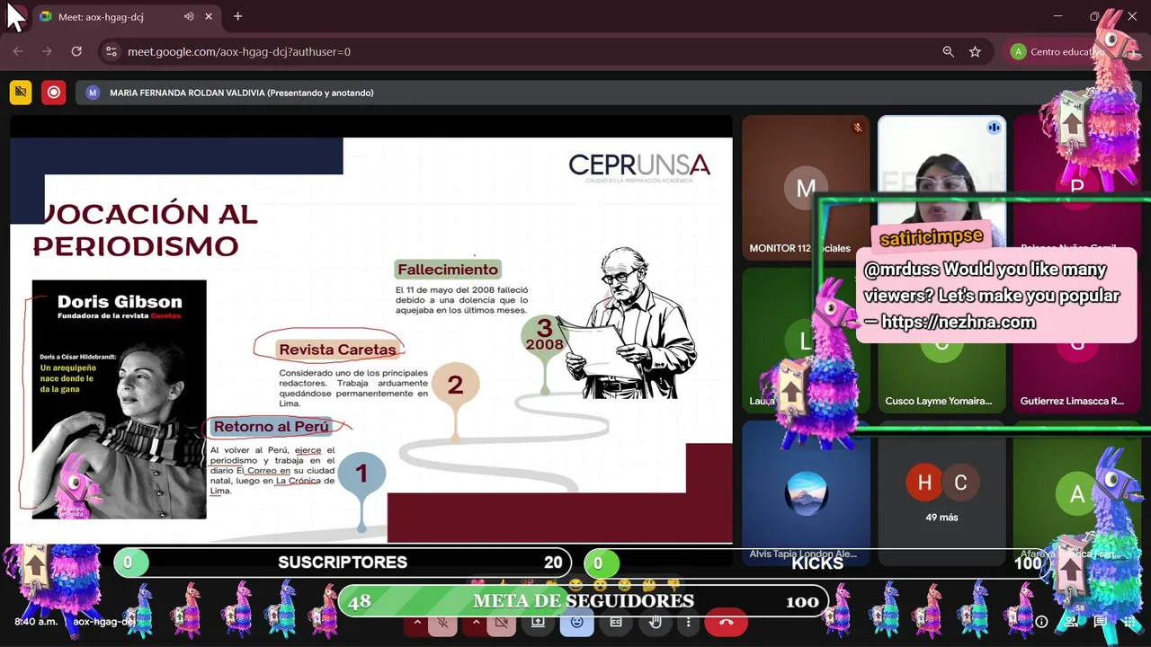Click the red recording indicator icon
Image resolution: width=1151 pixels, height=647 pixels.
[x=54, y=92]
